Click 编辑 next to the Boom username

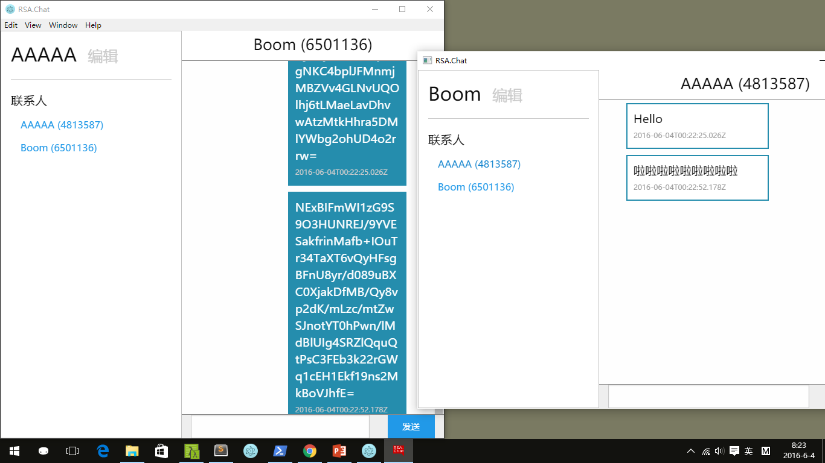[507, 95]
